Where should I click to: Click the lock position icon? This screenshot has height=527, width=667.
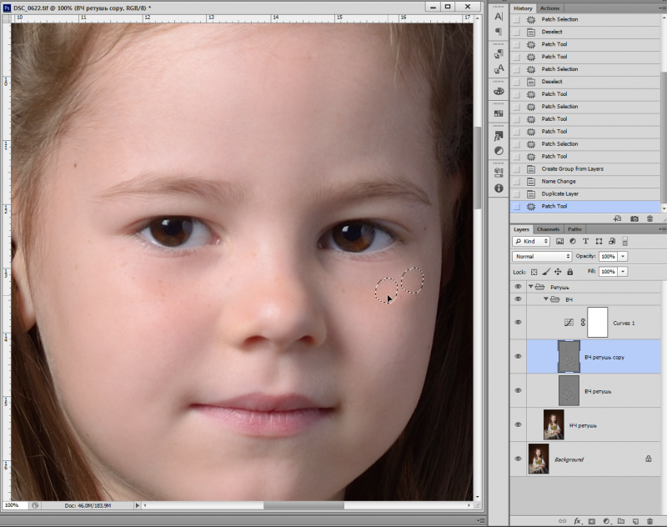click(558, 272)
